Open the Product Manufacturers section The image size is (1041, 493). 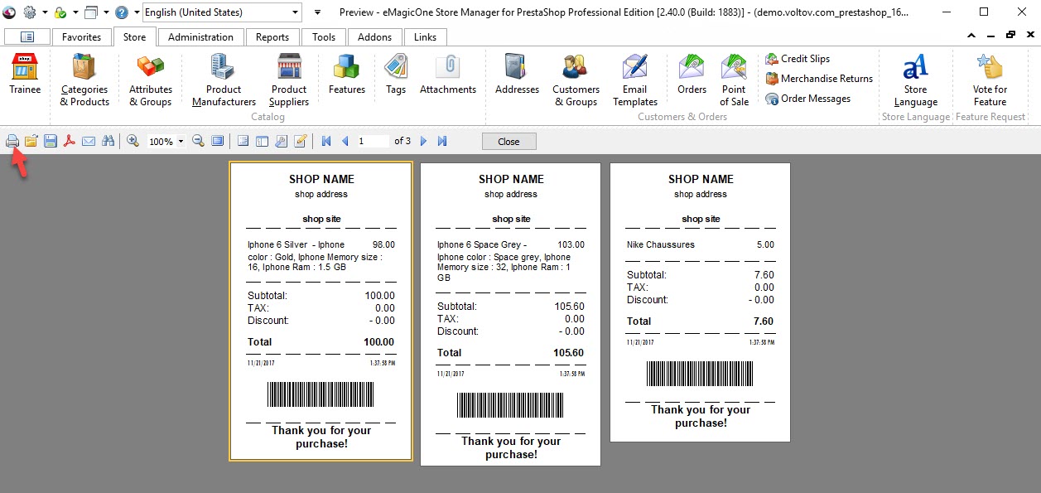pyautogui.click(x=222, y=79)
